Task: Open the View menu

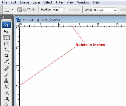Action: [x=70, y=2]
